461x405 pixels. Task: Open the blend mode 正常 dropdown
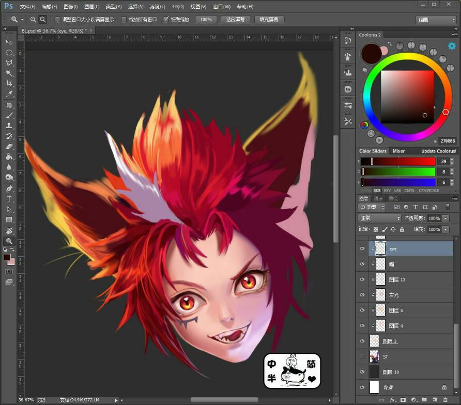click(380, 218)
